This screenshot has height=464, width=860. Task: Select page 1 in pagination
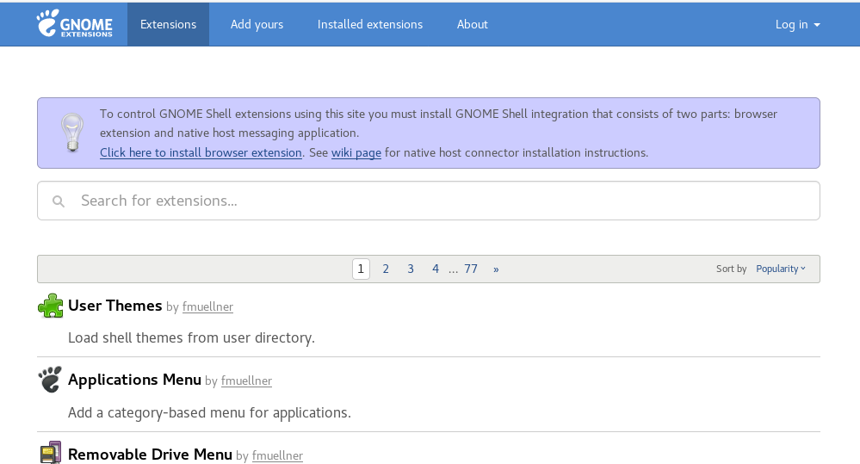tap(361, 269)
